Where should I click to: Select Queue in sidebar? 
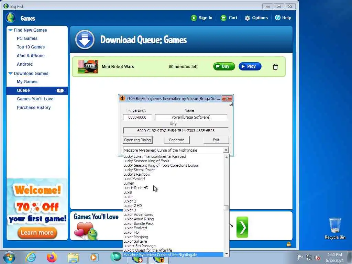37,90
